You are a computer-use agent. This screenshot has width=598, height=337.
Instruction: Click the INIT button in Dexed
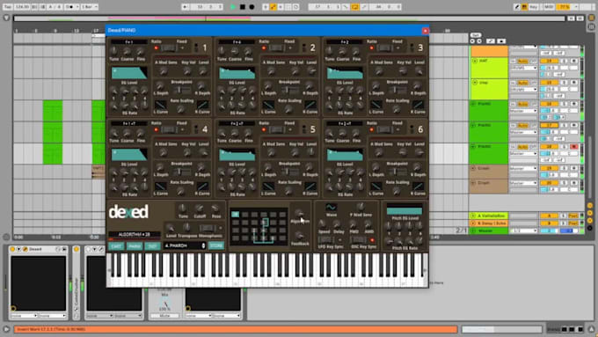152,246
